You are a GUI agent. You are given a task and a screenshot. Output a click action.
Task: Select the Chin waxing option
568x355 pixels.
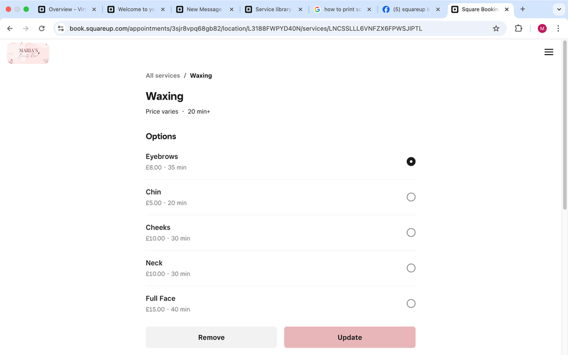pyautogui.click(x=411, y=197)
